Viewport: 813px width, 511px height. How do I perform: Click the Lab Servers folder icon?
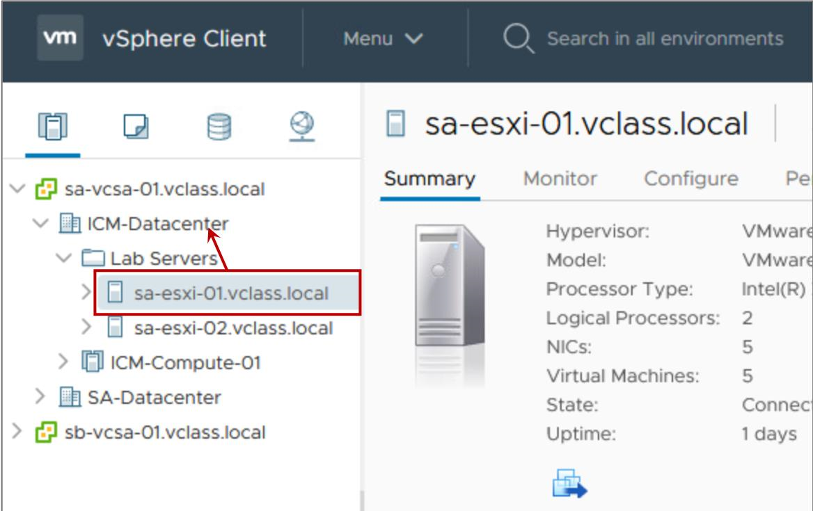pyautogui.click(x=93, y=258)
